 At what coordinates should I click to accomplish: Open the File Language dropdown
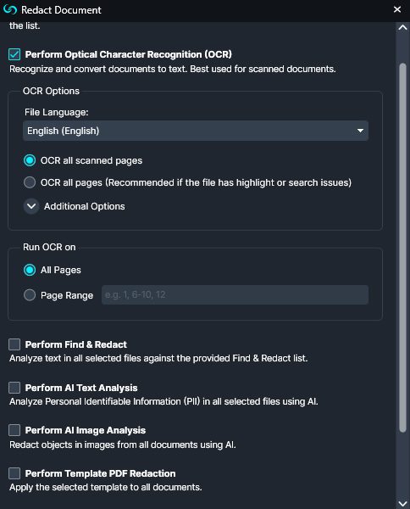[196, 131]
